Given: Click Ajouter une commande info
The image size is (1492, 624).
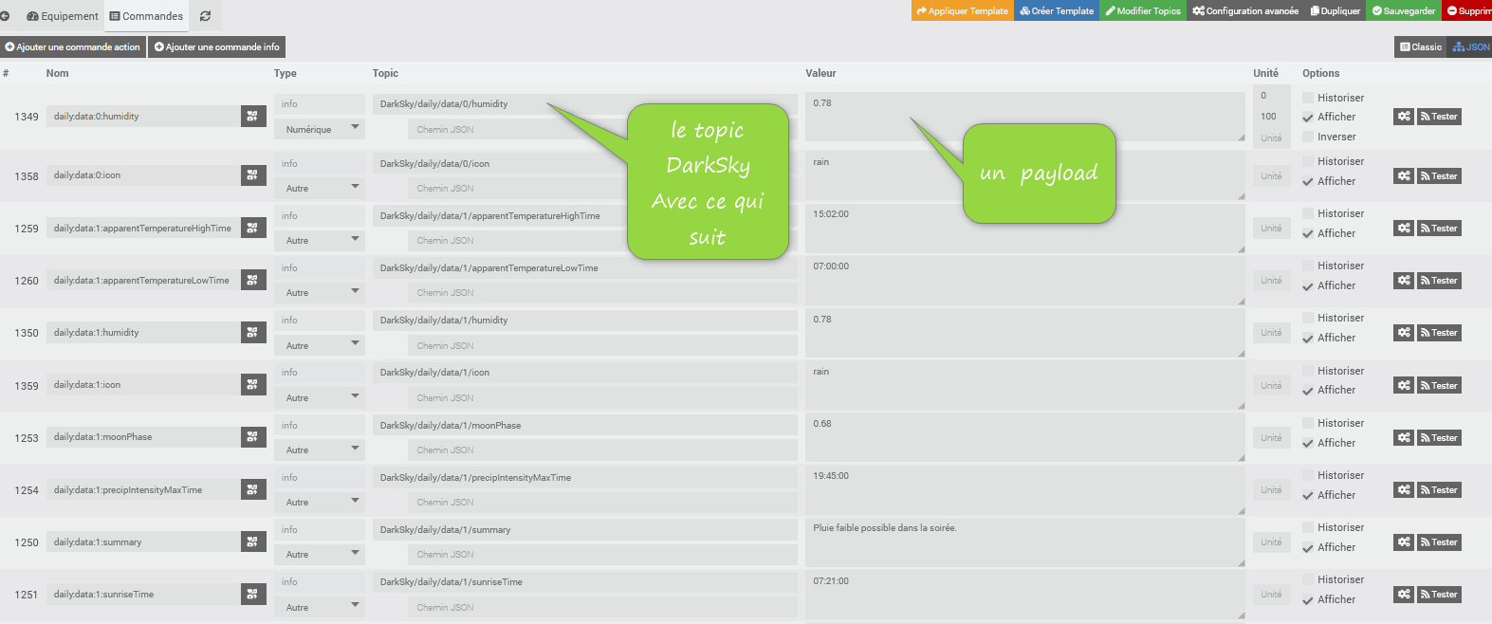Looking at the screenshot, I should pyautogui.click(x=216, y=46).
